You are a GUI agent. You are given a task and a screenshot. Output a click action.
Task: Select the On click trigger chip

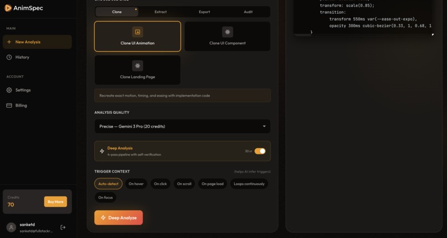pos(160,184)
